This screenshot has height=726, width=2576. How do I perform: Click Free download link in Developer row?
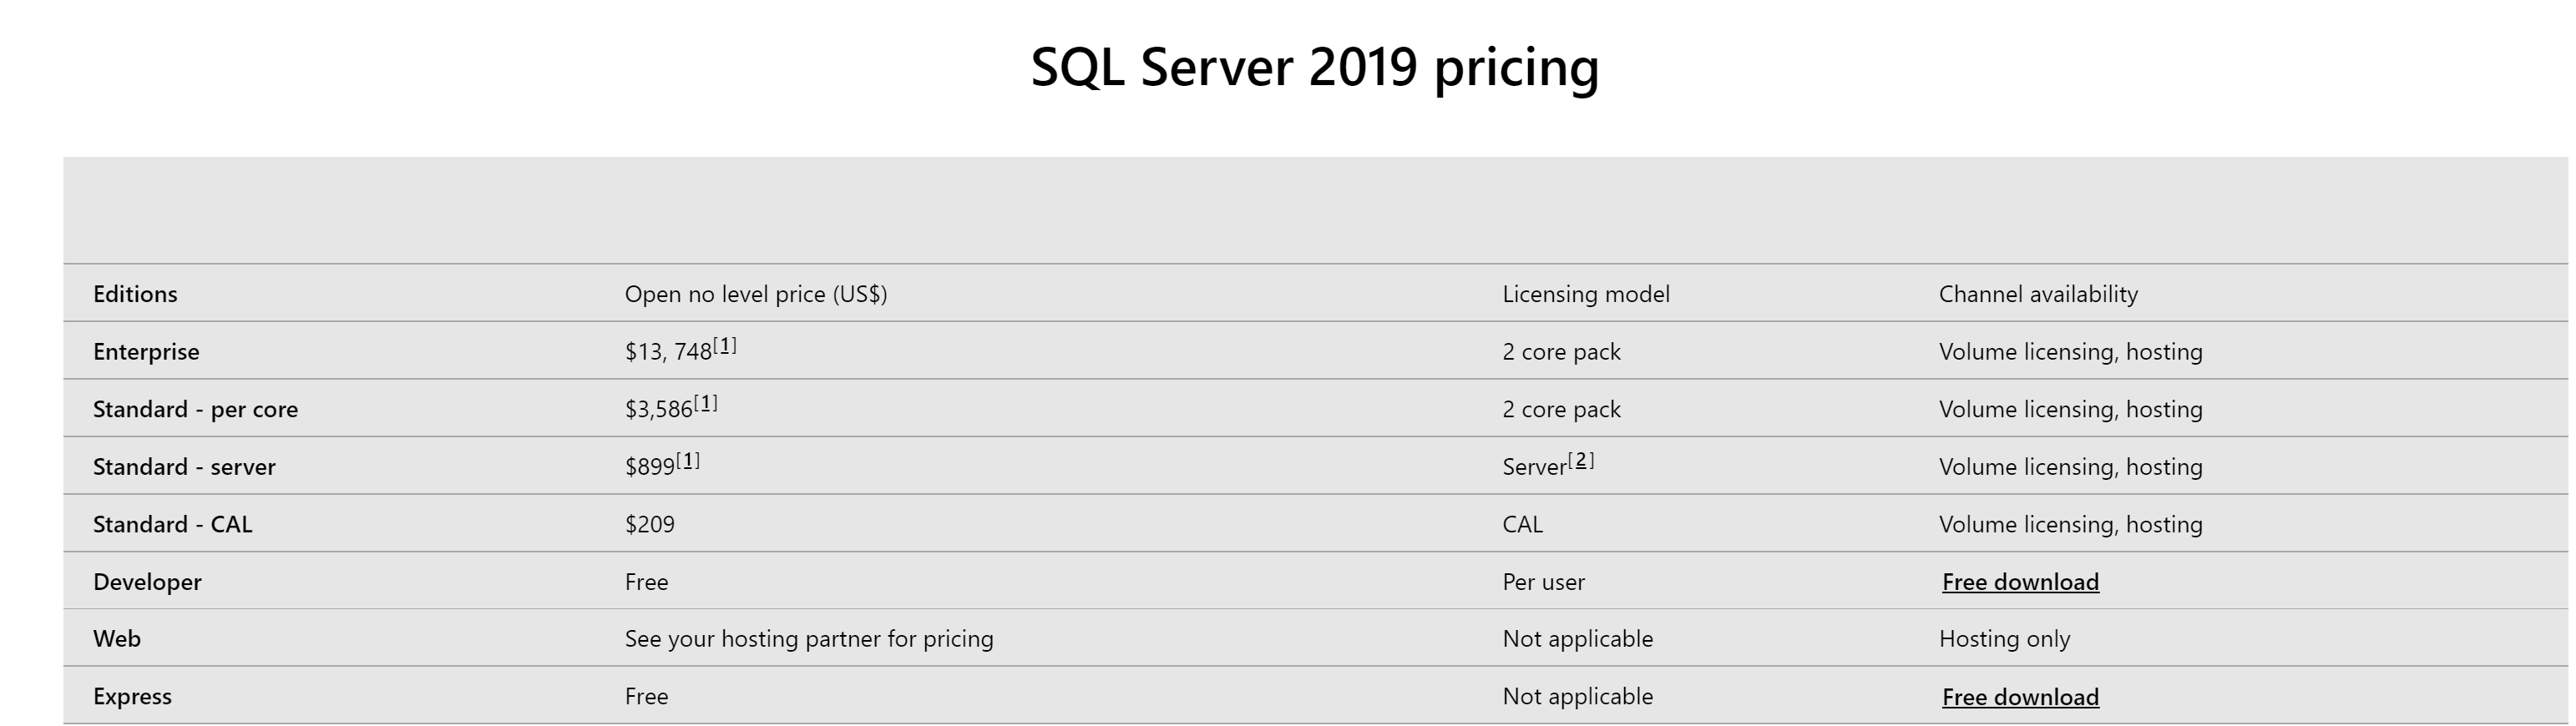pyautogui.click(x=2020, y=582)
